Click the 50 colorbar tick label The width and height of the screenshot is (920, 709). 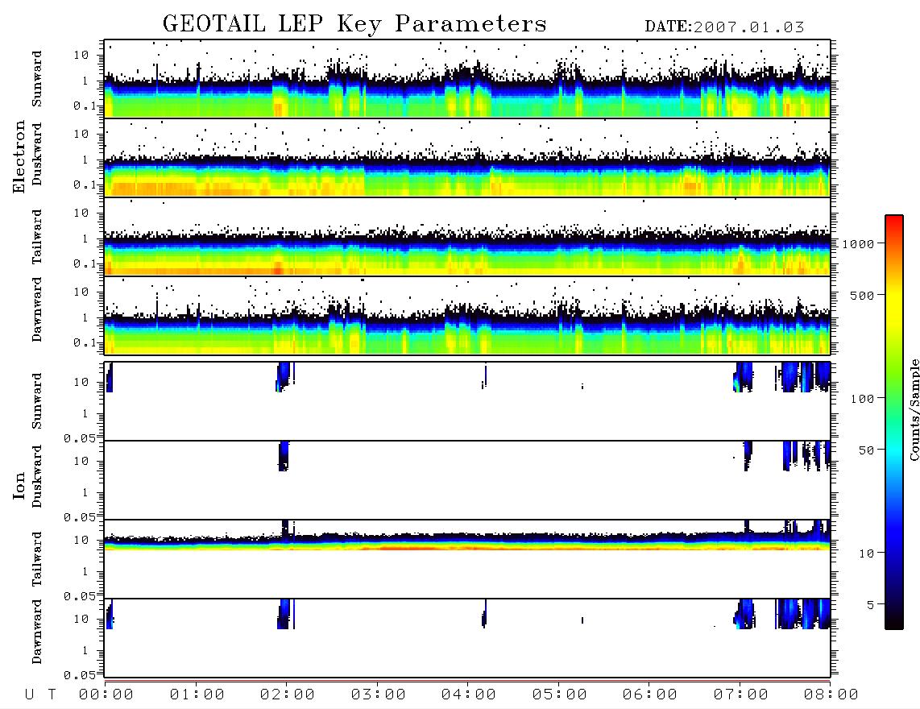click(x=866, y=450)
